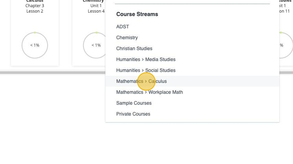Select Mathematics > Workplace Math
Screen dimensions: 293x164
click(x=150, y=92)
